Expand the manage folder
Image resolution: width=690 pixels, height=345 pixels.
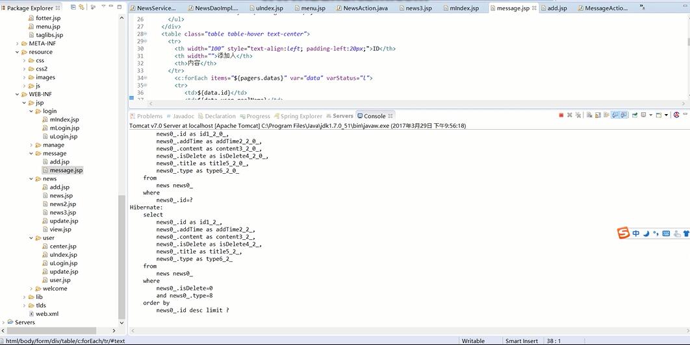tap(31, 145)
